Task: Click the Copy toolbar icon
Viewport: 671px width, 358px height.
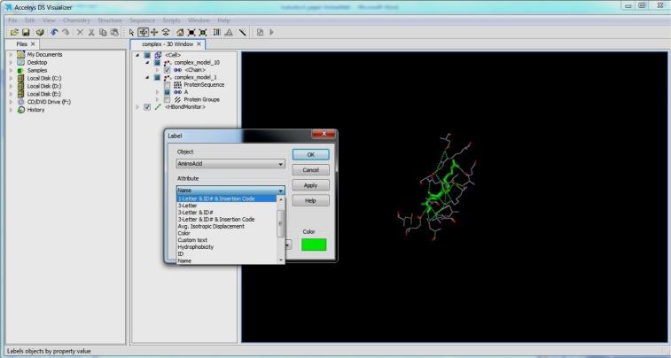Action: [x=104, y=32]
